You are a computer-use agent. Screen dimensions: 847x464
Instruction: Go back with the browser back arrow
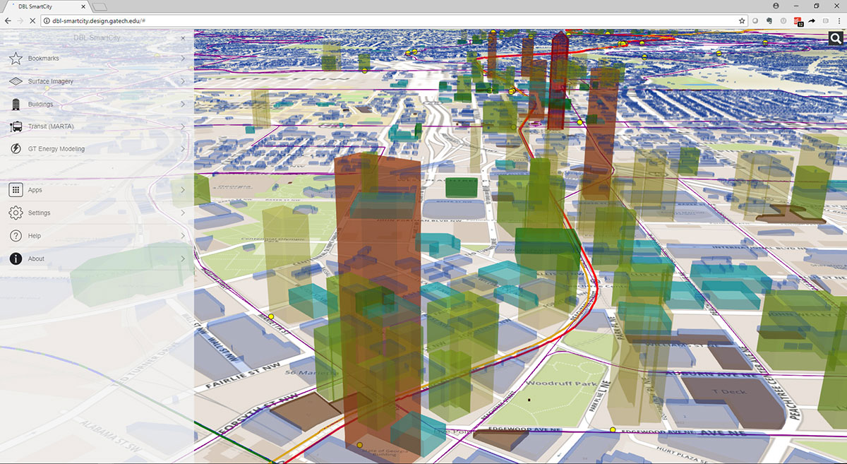pyautogui.click(x=8, y=21)
